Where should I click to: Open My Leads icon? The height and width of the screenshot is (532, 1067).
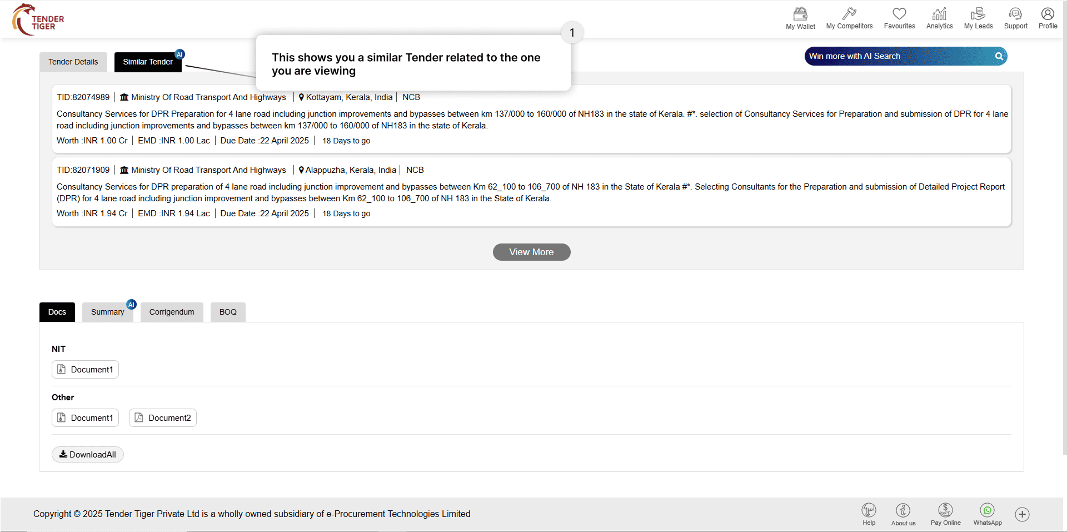click(x=978, y=14)
